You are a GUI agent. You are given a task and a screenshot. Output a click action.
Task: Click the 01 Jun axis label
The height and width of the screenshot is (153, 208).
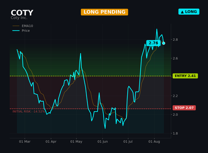pyautogui.click(x=103, y=142)
